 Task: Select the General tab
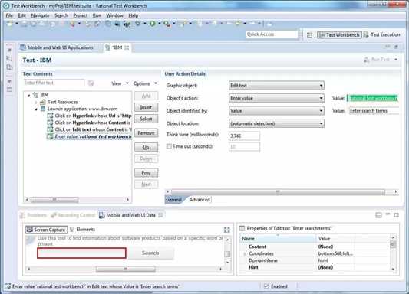(x=173, y=200)
